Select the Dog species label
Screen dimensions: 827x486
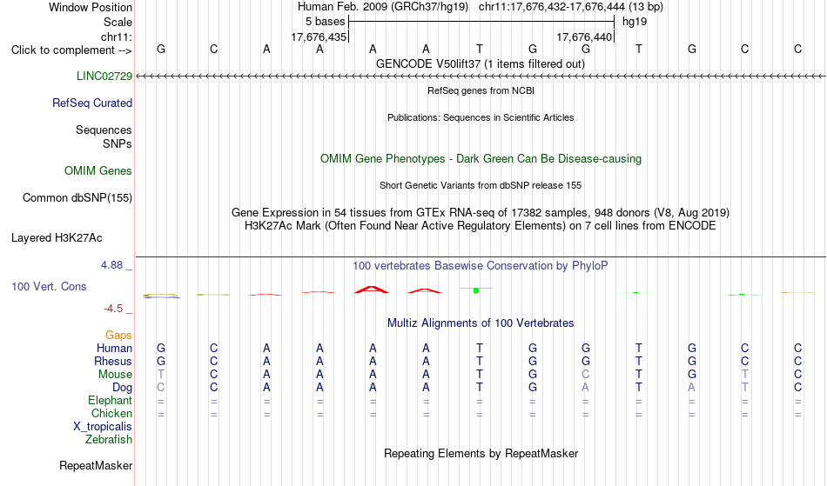pos(123,388)
